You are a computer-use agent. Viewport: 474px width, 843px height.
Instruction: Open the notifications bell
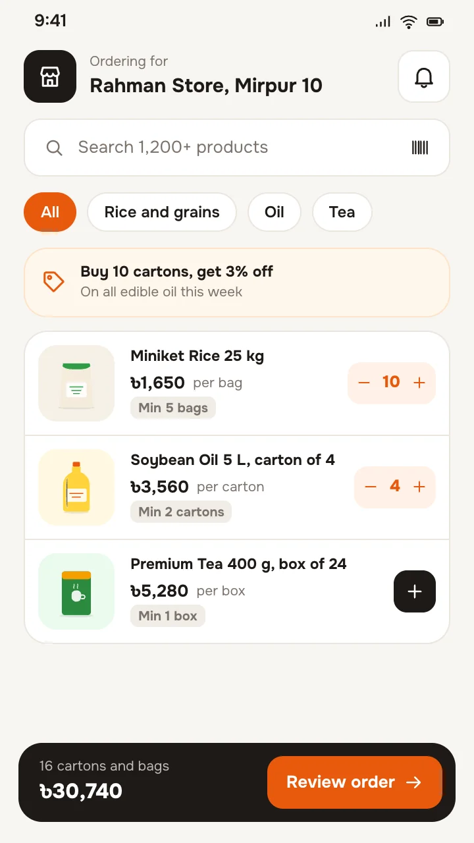pyautogui.click(x=424, y=76)
